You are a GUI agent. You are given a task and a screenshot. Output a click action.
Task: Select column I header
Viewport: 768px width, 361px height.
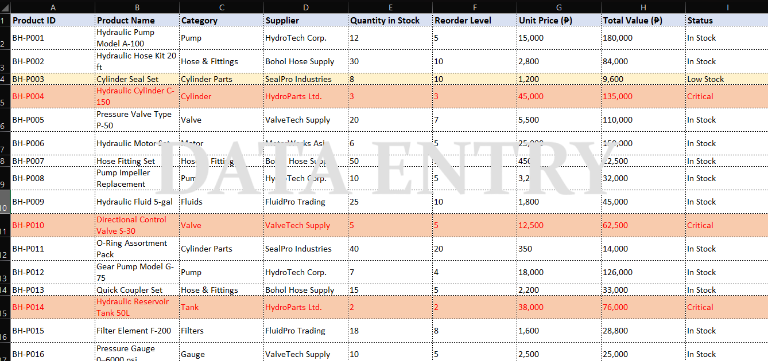tap(727, 7)
